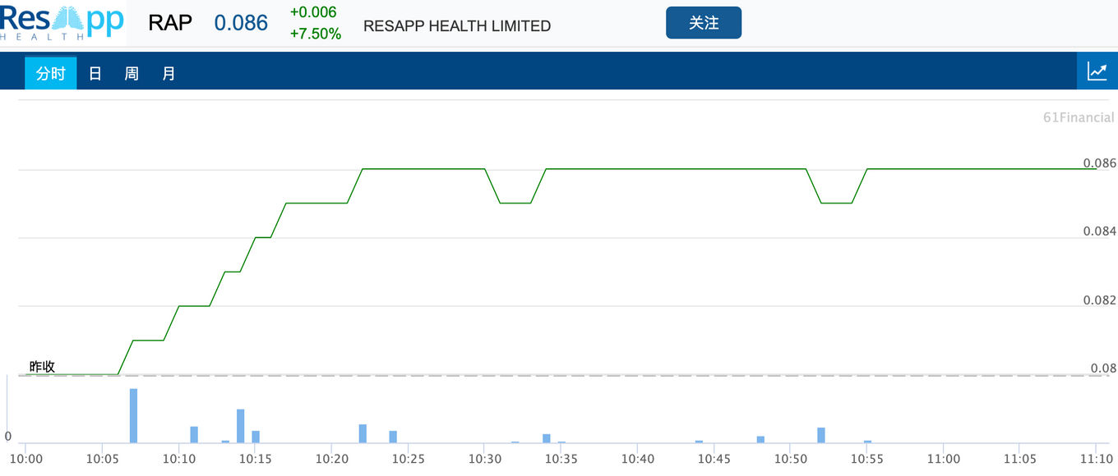Screen dimensions: 1118x476
Task: Switch to the 日 daily chart tab
Action: click(95, 73)
